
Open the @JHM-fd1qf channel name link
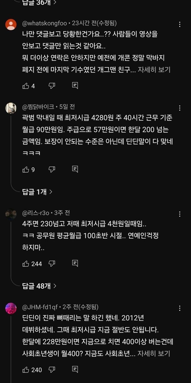pos(40,307)
